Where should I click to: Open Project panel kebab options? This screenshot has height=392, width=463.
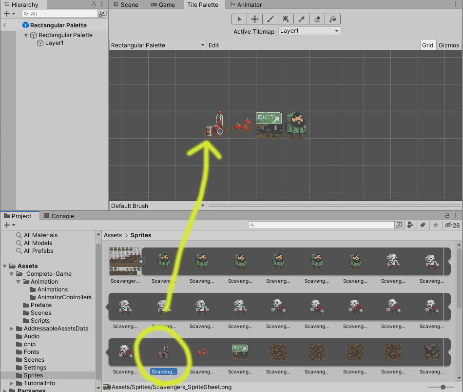coord(456,215)
